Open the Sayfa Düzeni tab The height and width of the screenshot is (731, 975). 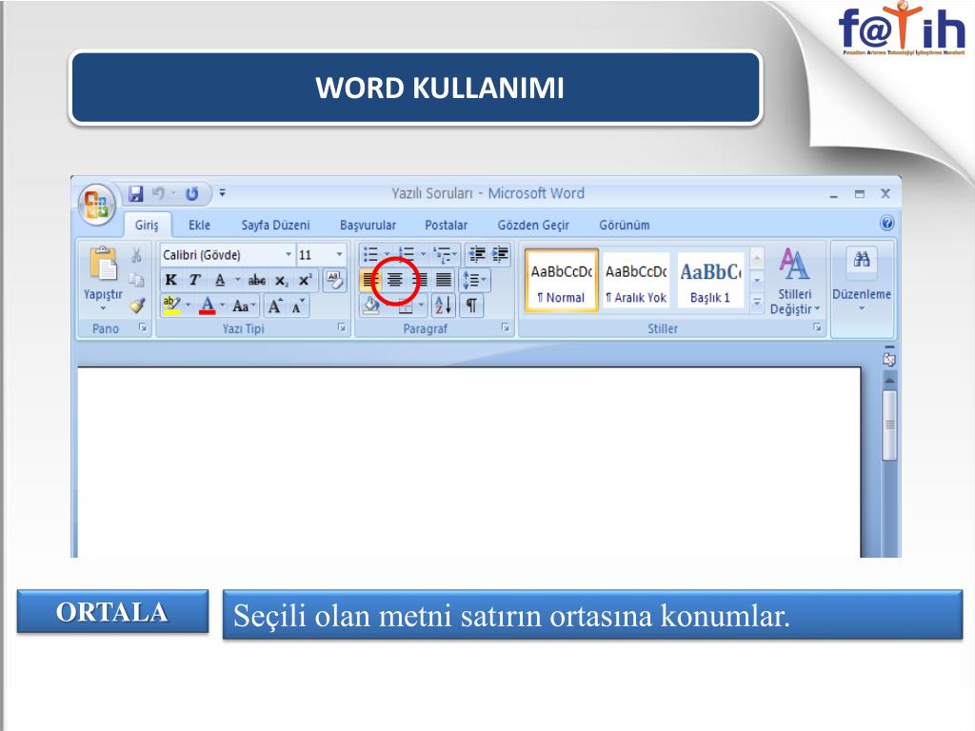point(275,225)
